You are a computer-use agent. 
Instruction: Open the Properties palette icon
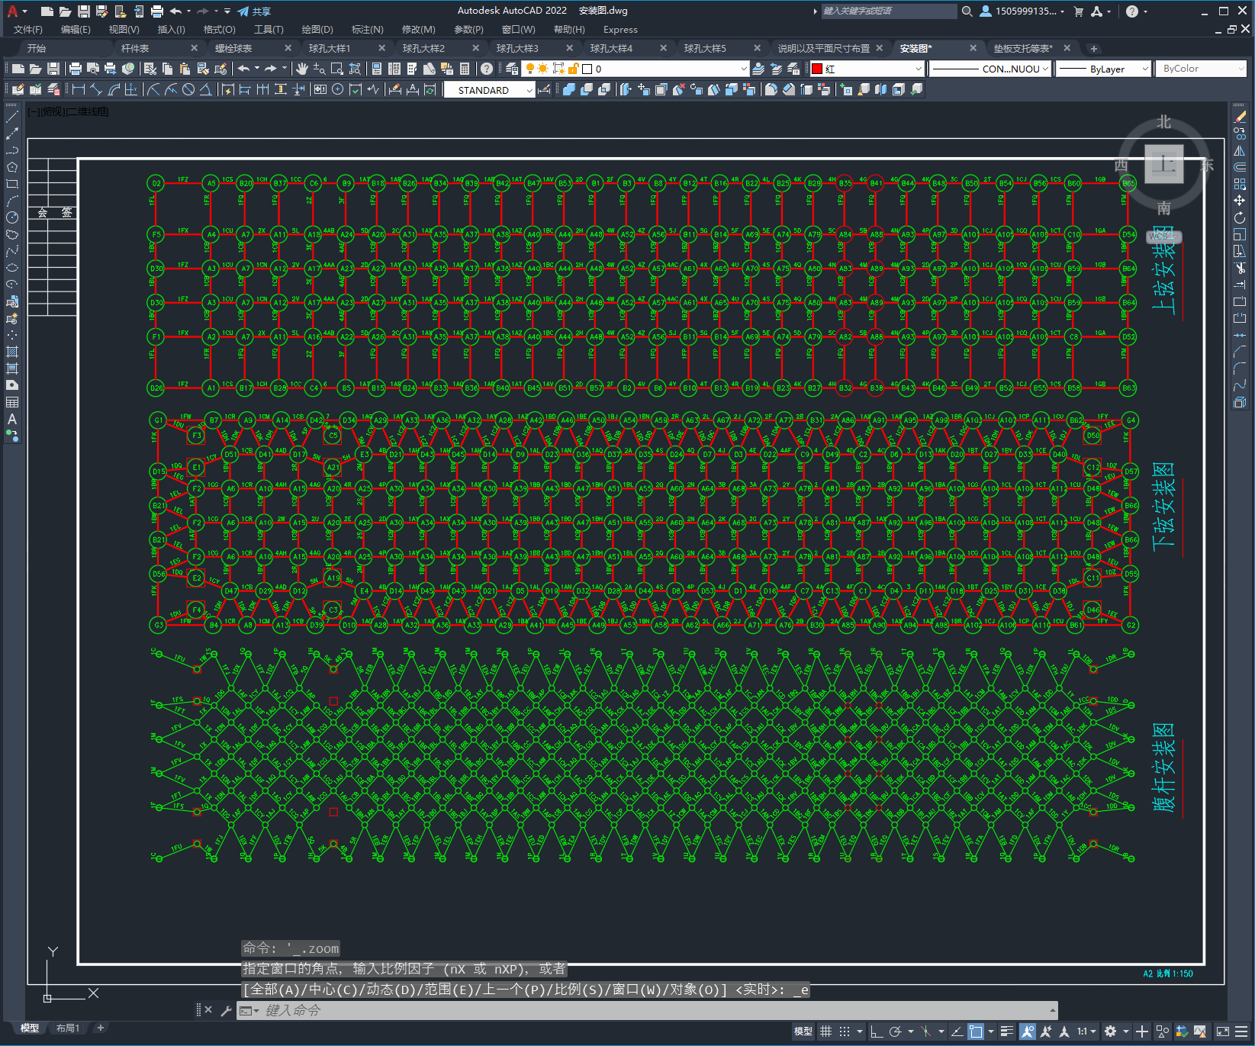[x=376, y=69]
